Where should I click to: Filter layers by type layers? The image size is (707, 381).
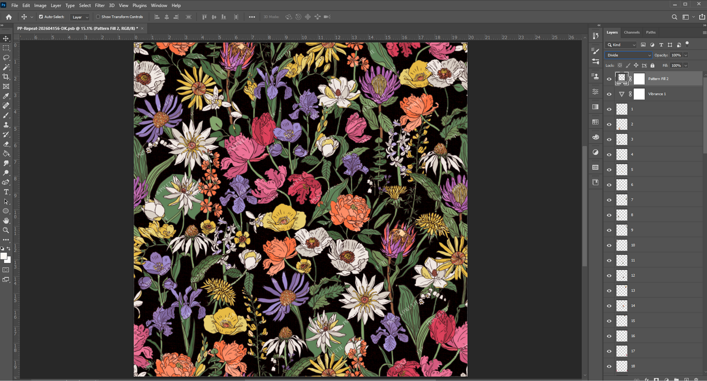(x=661, y=45)
